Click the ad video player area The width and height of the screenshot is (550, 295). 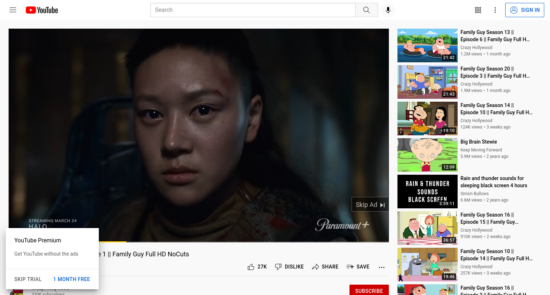pyautogui.click(x=199, y=135)
